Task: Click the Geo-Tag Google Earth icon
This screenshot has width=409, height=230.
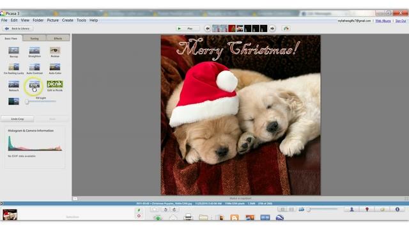Action: [x=280, y=217]
